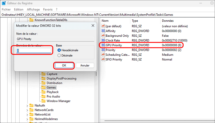Click the data cell 0x00000002 (2)

(171, 50)
